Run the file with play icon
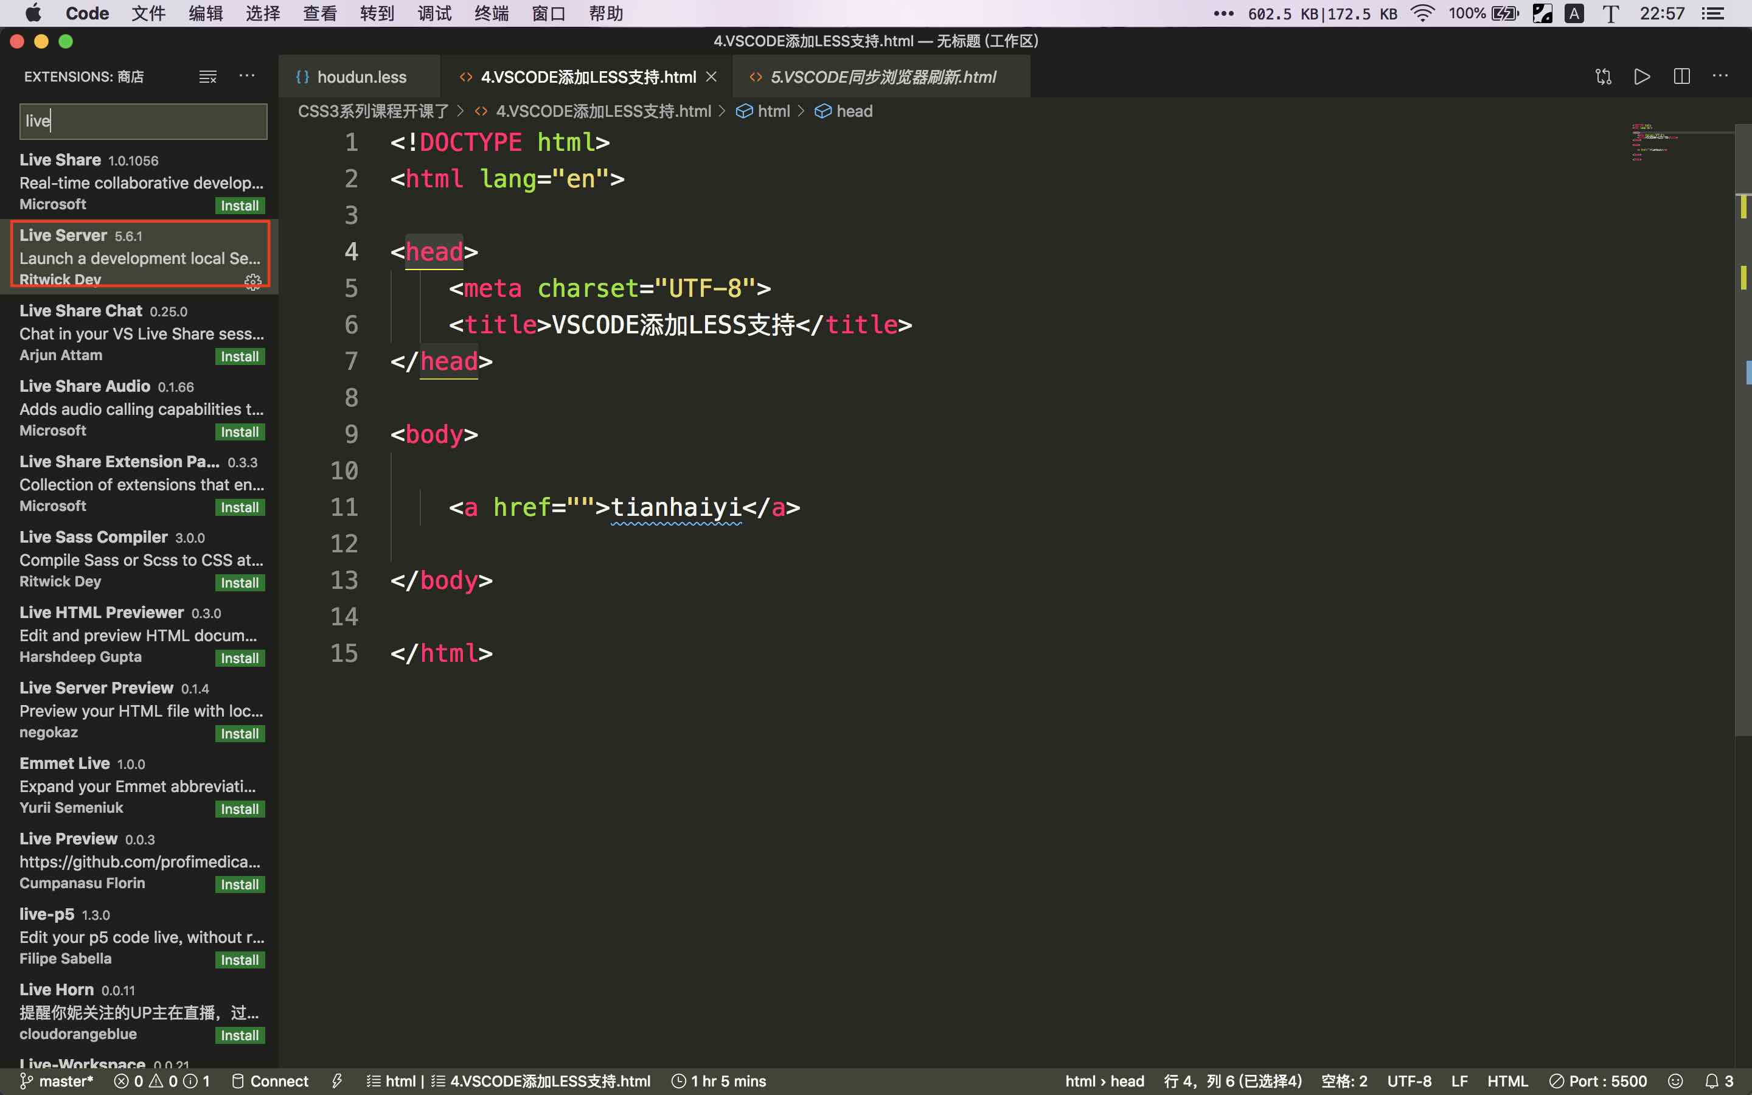Image resolution: width=1752 pixels, height=1095 pixels. coord(1642,77)
